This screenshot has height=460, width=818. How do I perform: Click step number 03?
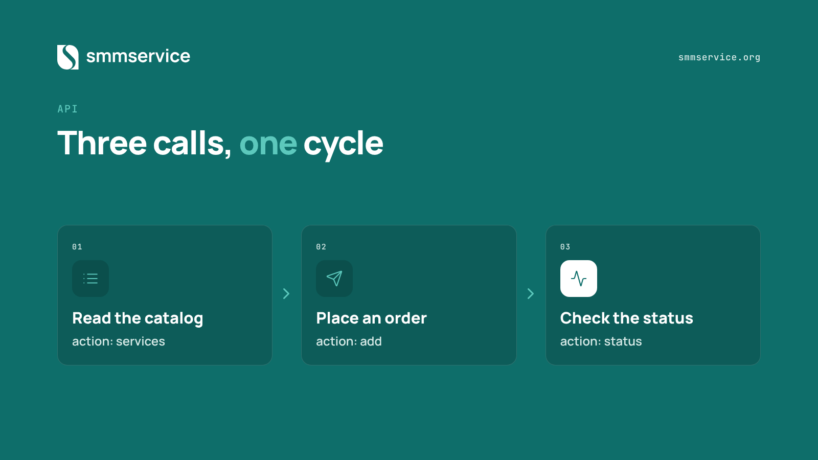[x=565, y=247]
